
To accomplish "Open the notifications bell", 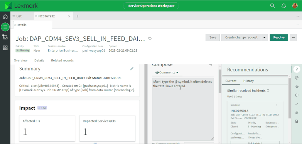I will click(x=283, y=6).
